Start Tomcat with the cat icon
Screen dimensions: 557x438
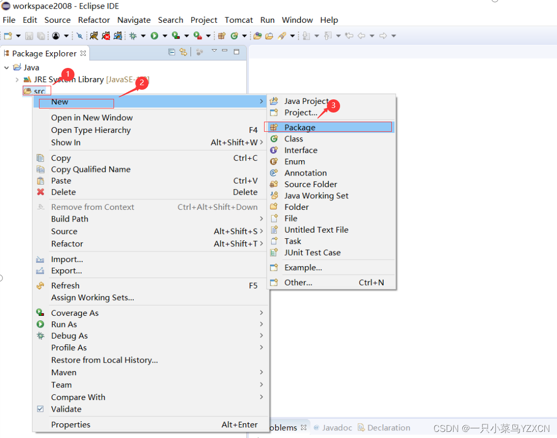coord(94,36)
